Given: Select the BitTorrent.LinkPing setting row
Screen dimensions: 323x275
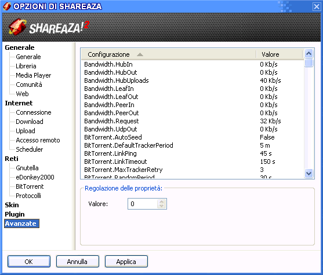Looking at the screenshot, I should [193, 153].
